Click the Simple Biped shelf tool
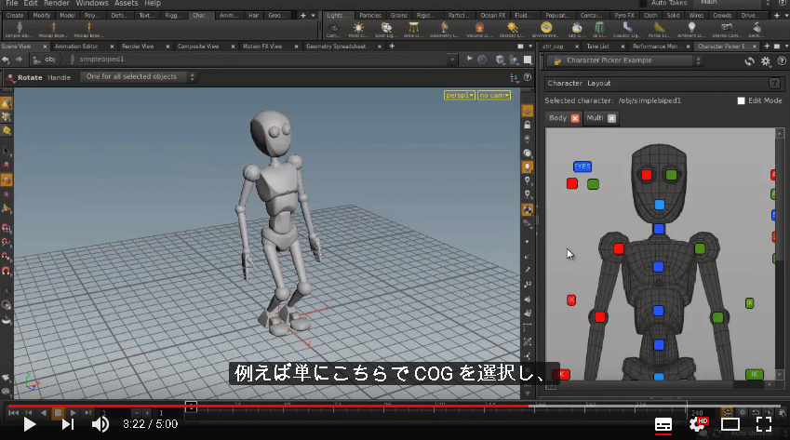Screen dimensions: 790x440 20,30
